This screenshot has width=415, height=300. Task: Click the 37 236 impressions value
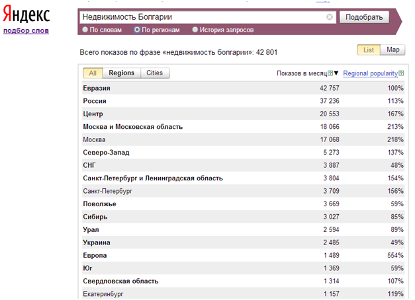tap(329, 101)
